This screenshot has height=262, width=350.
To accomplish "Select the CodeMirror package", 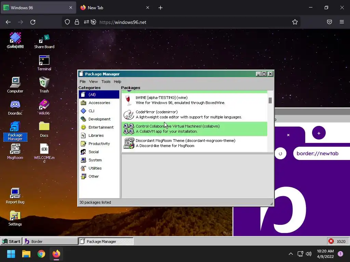I will coord(194,115).
